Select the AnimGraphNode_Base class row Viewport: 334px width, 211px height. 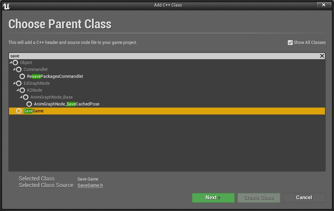click(x=167, y=97)
